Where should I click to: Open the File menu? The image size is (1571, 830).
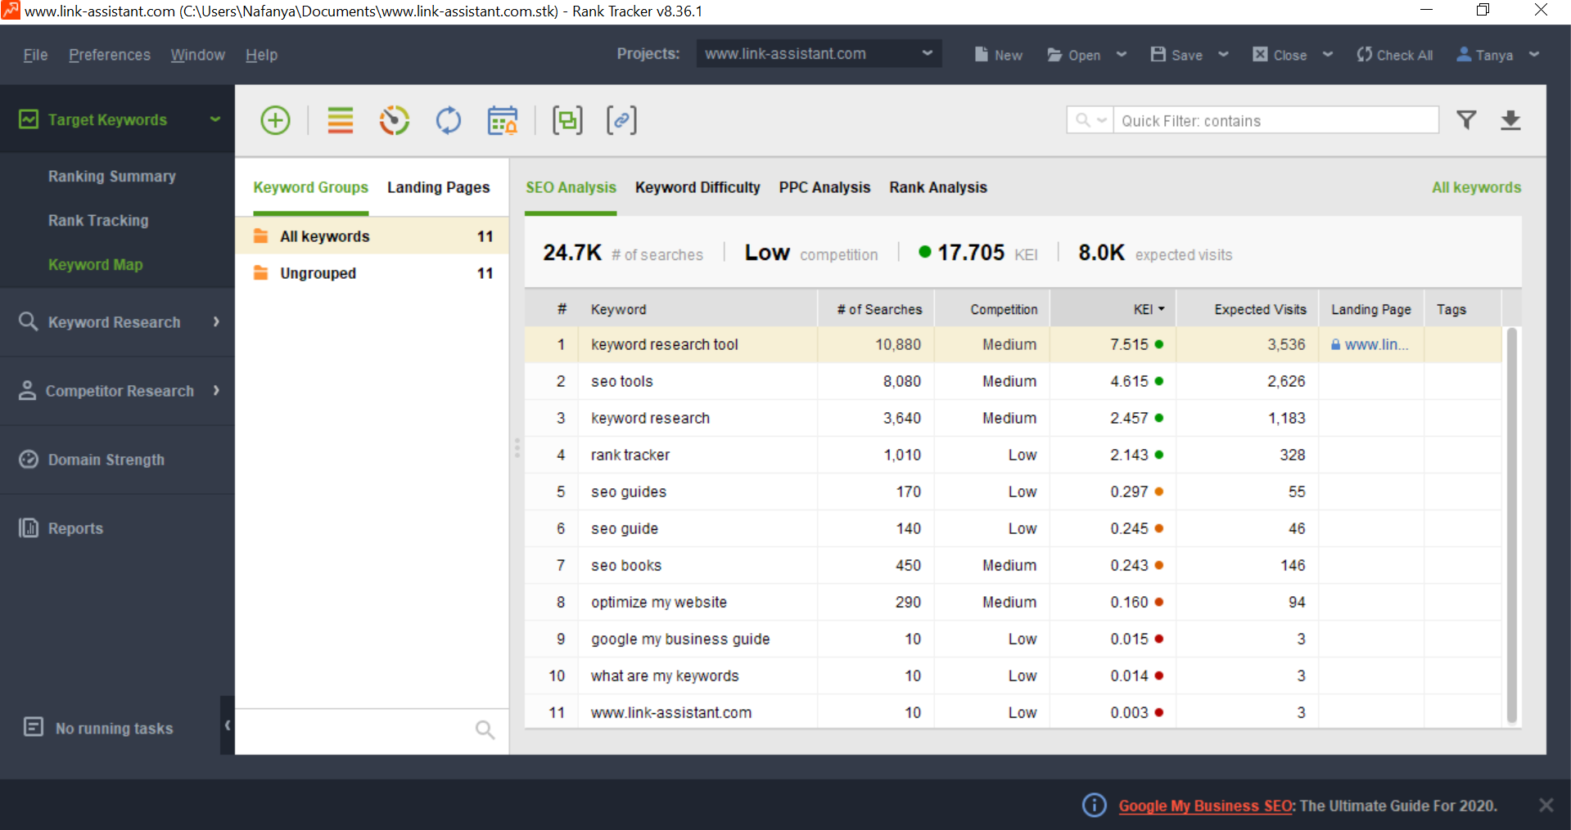pyautogui.click(x=35, y=55)
